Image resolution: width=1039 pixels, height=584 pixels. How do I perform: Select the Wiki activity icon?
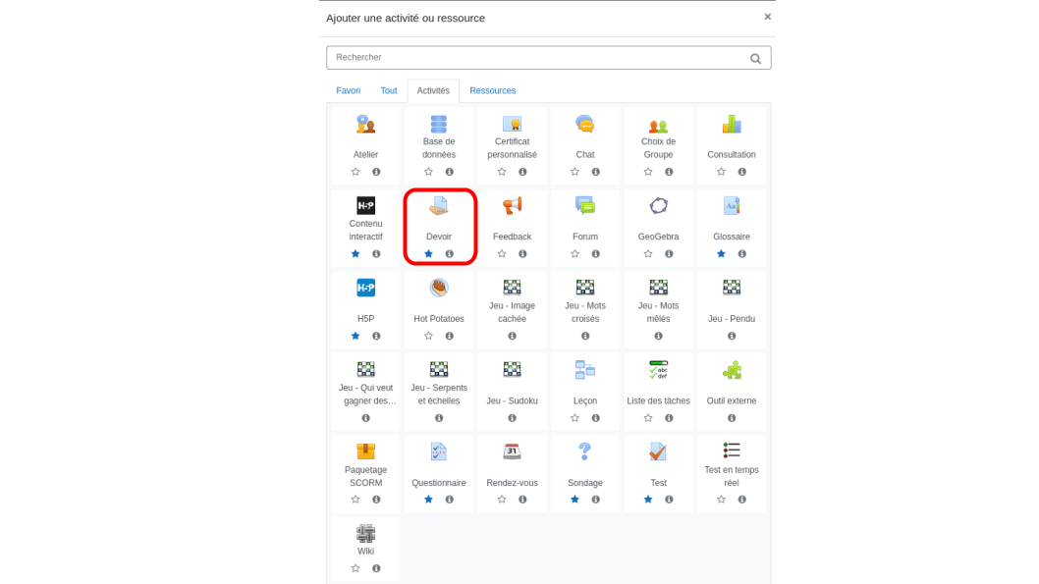365,534
